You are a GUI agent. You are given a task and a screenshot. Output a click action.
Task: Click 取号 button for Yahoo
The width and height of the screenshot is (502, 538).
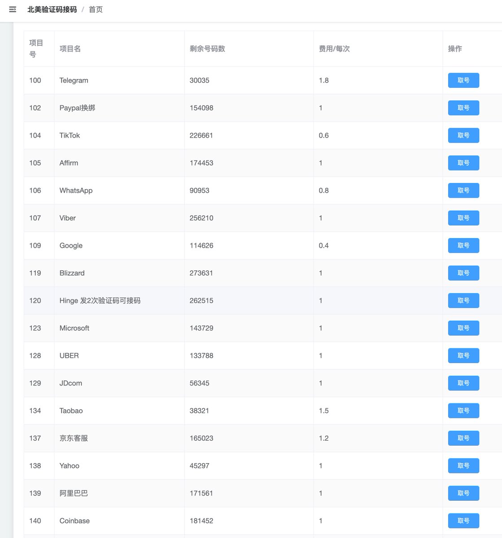tap(463, 466)
